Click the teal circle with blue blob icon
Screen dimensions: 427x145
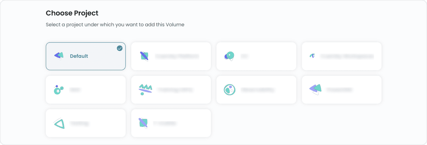[x=229, y=56]
